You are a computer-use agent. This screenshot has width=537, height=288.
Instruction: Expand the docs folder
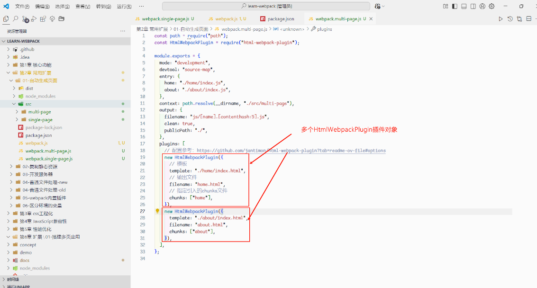[65, 261]
